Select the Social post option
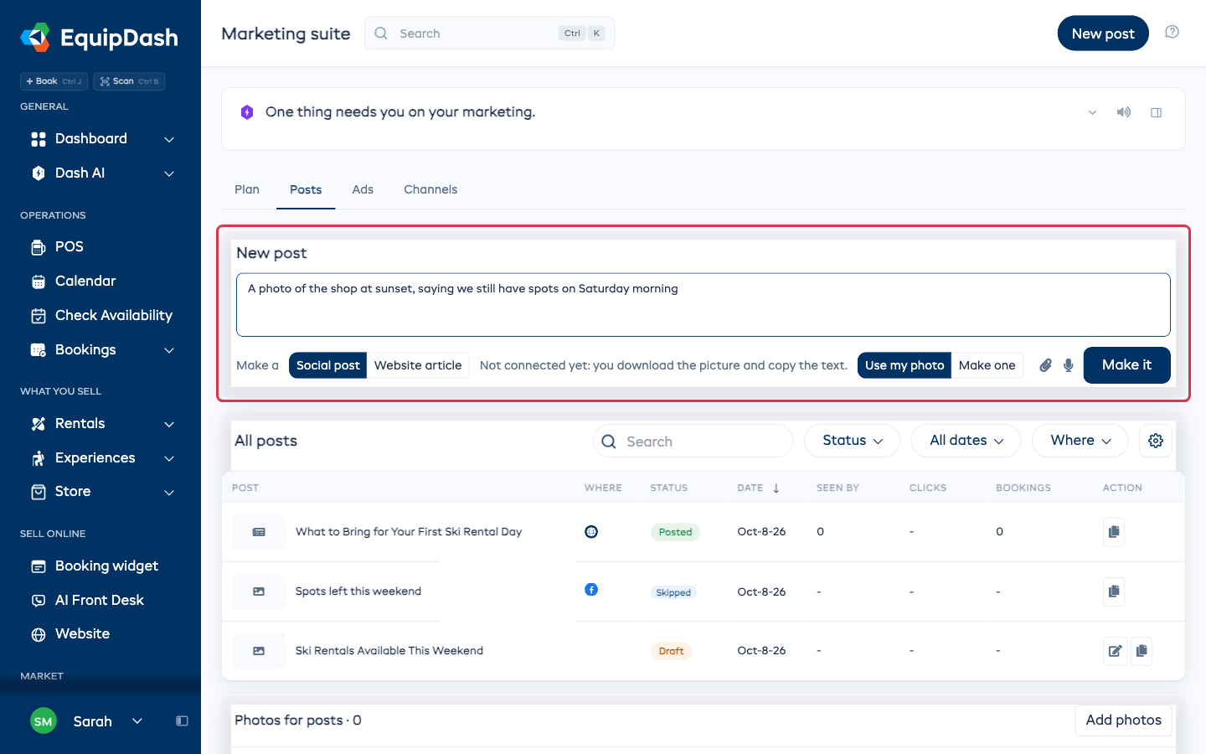 point(327,365)
